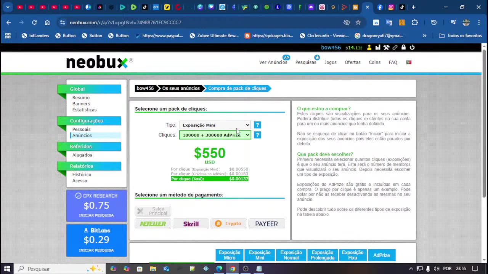The image size is (488, 274).
Task: Open FAQ menu
Action: (x=393, y=62)
